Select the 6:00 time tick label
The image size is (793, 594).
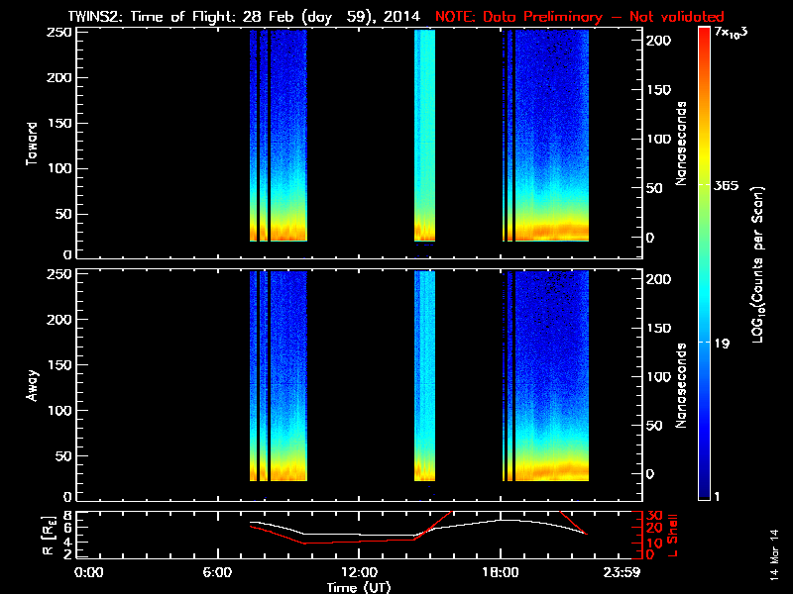(x=223, y=572)
